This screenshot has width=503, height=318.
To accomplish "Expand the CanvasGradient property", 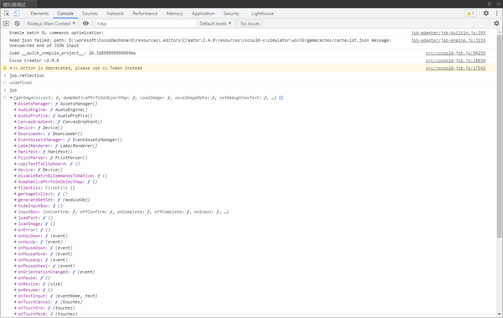I will [x=16, y=122].
